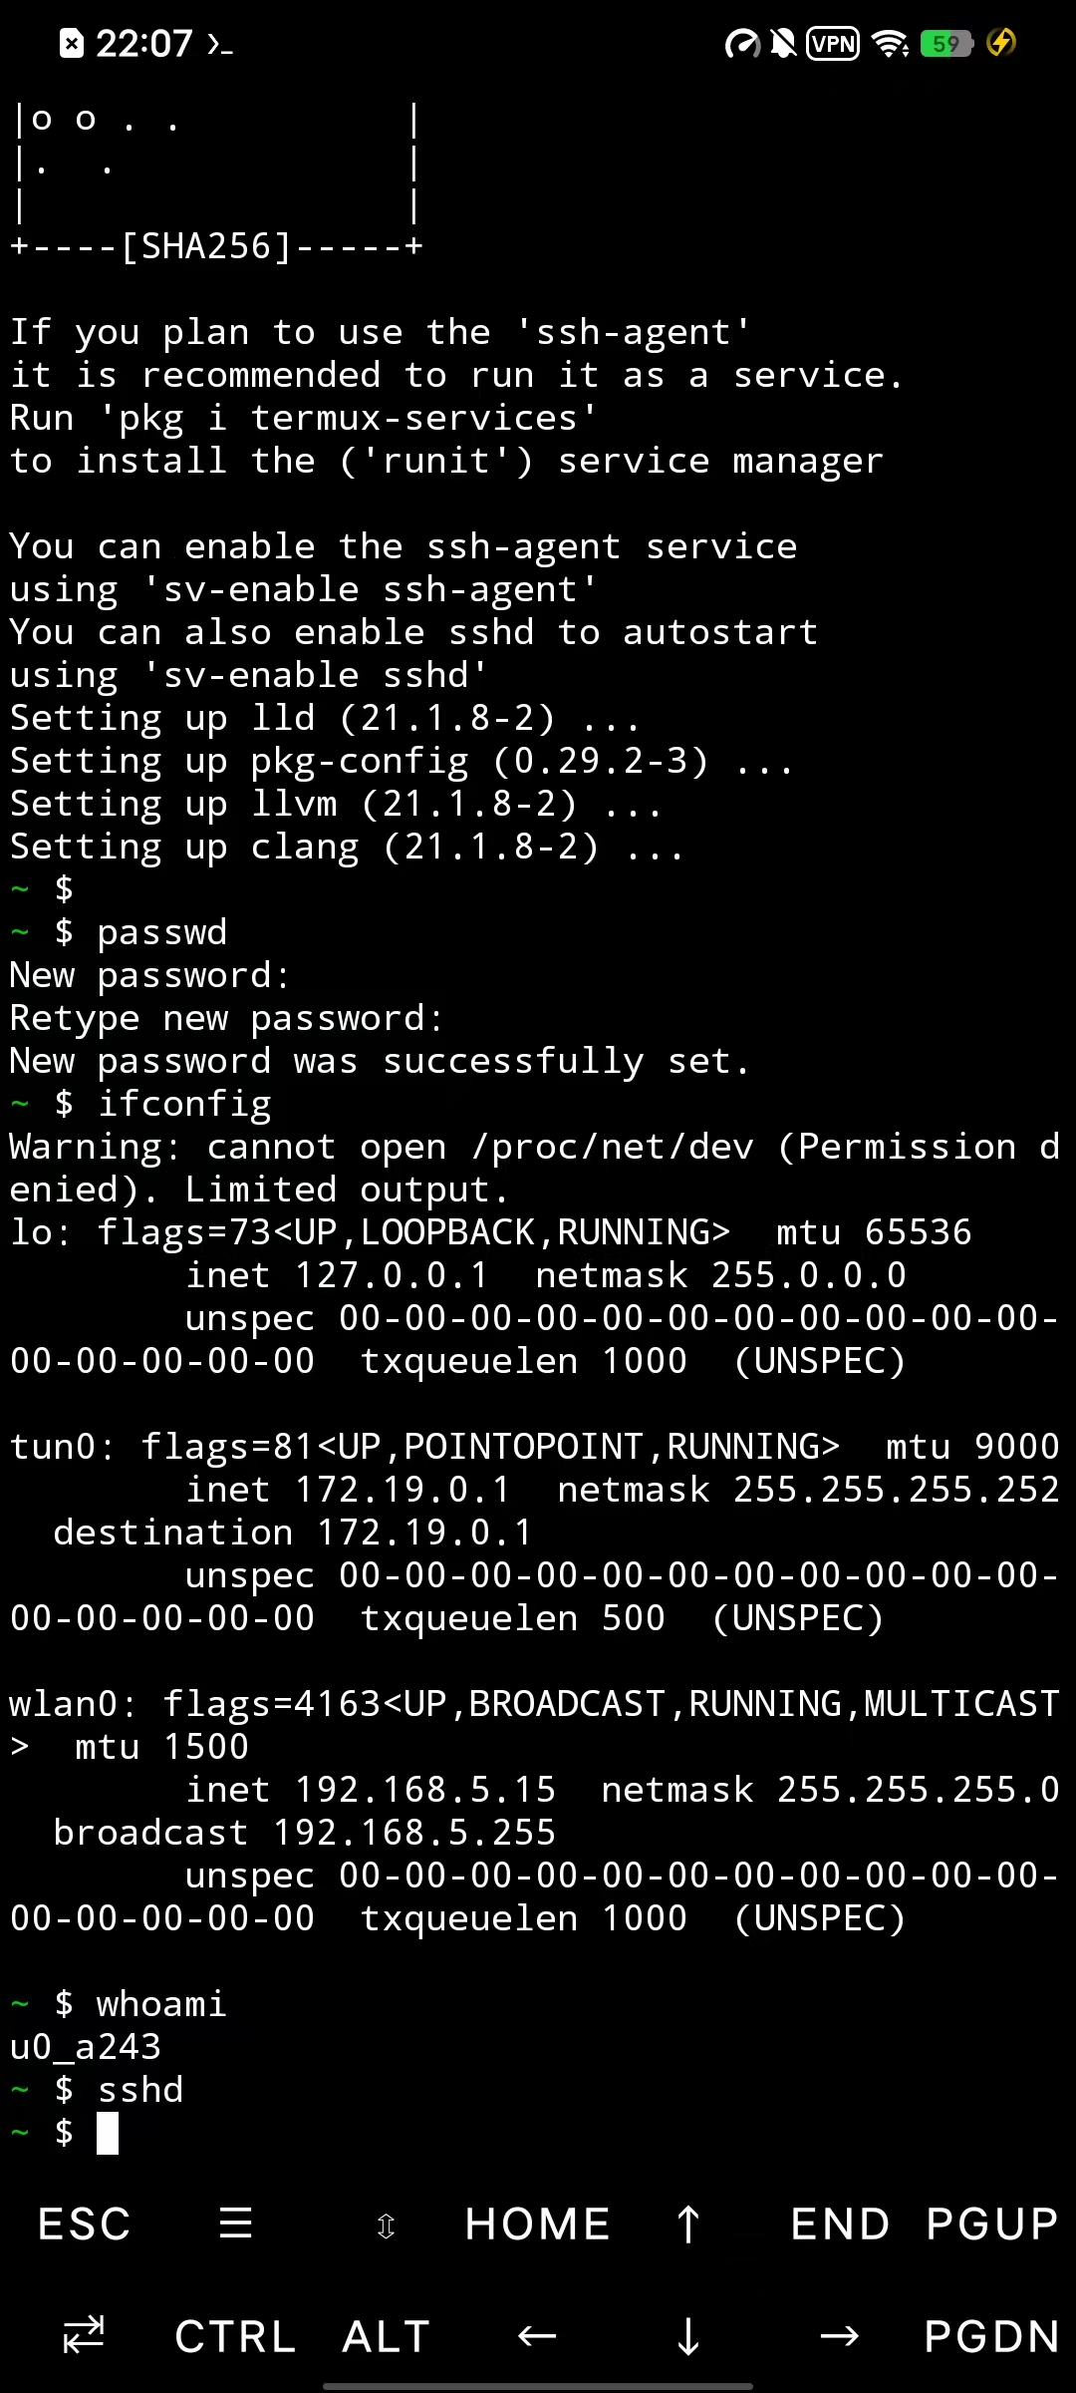Tap the ESC extra key

[x=85, y=2224]
